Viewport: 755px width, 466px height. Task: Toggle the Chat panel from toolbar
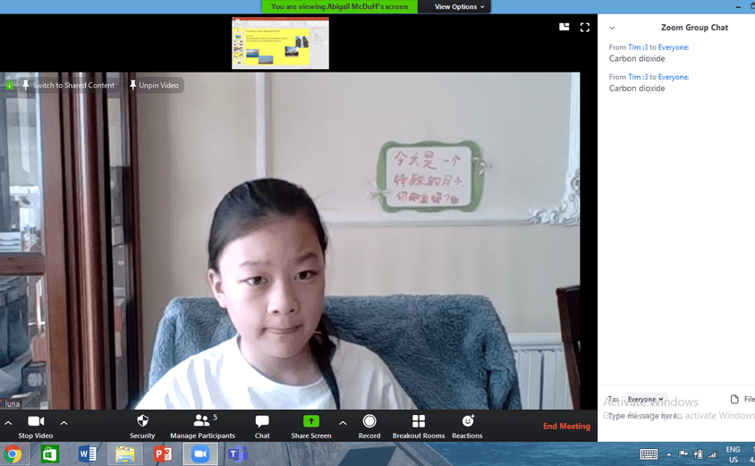tap(262, 421)
